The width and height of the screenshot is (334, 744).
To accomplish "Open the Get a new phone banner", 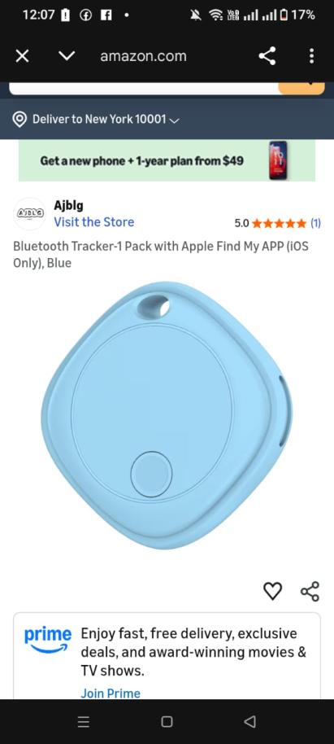I will pyautogui.click(x=167, y=160).
